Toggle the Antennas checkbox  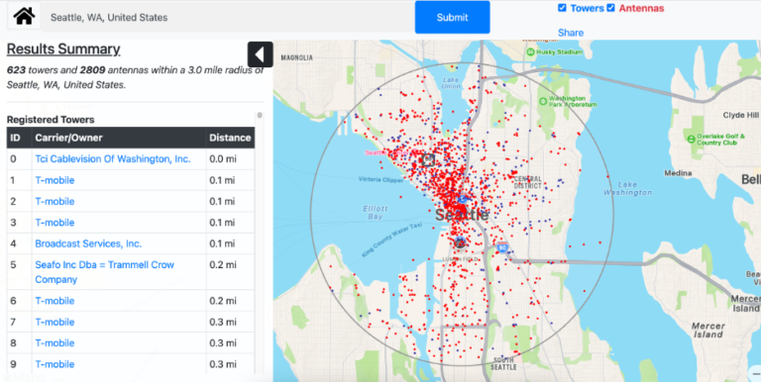[610, 8]
